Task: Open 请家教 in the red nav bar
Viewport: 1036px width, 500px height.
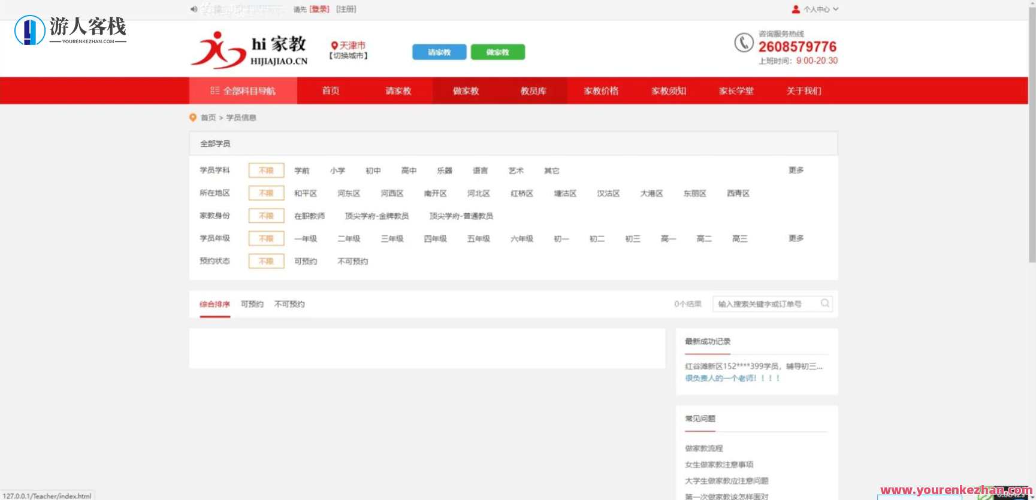Action: pos(398,91)
